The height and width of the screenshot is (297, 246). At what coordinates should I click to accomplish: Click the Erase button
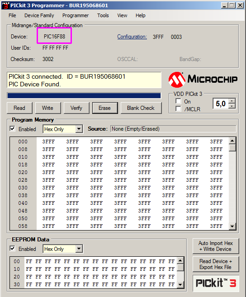pyautogui.click(x=105, y=108)
